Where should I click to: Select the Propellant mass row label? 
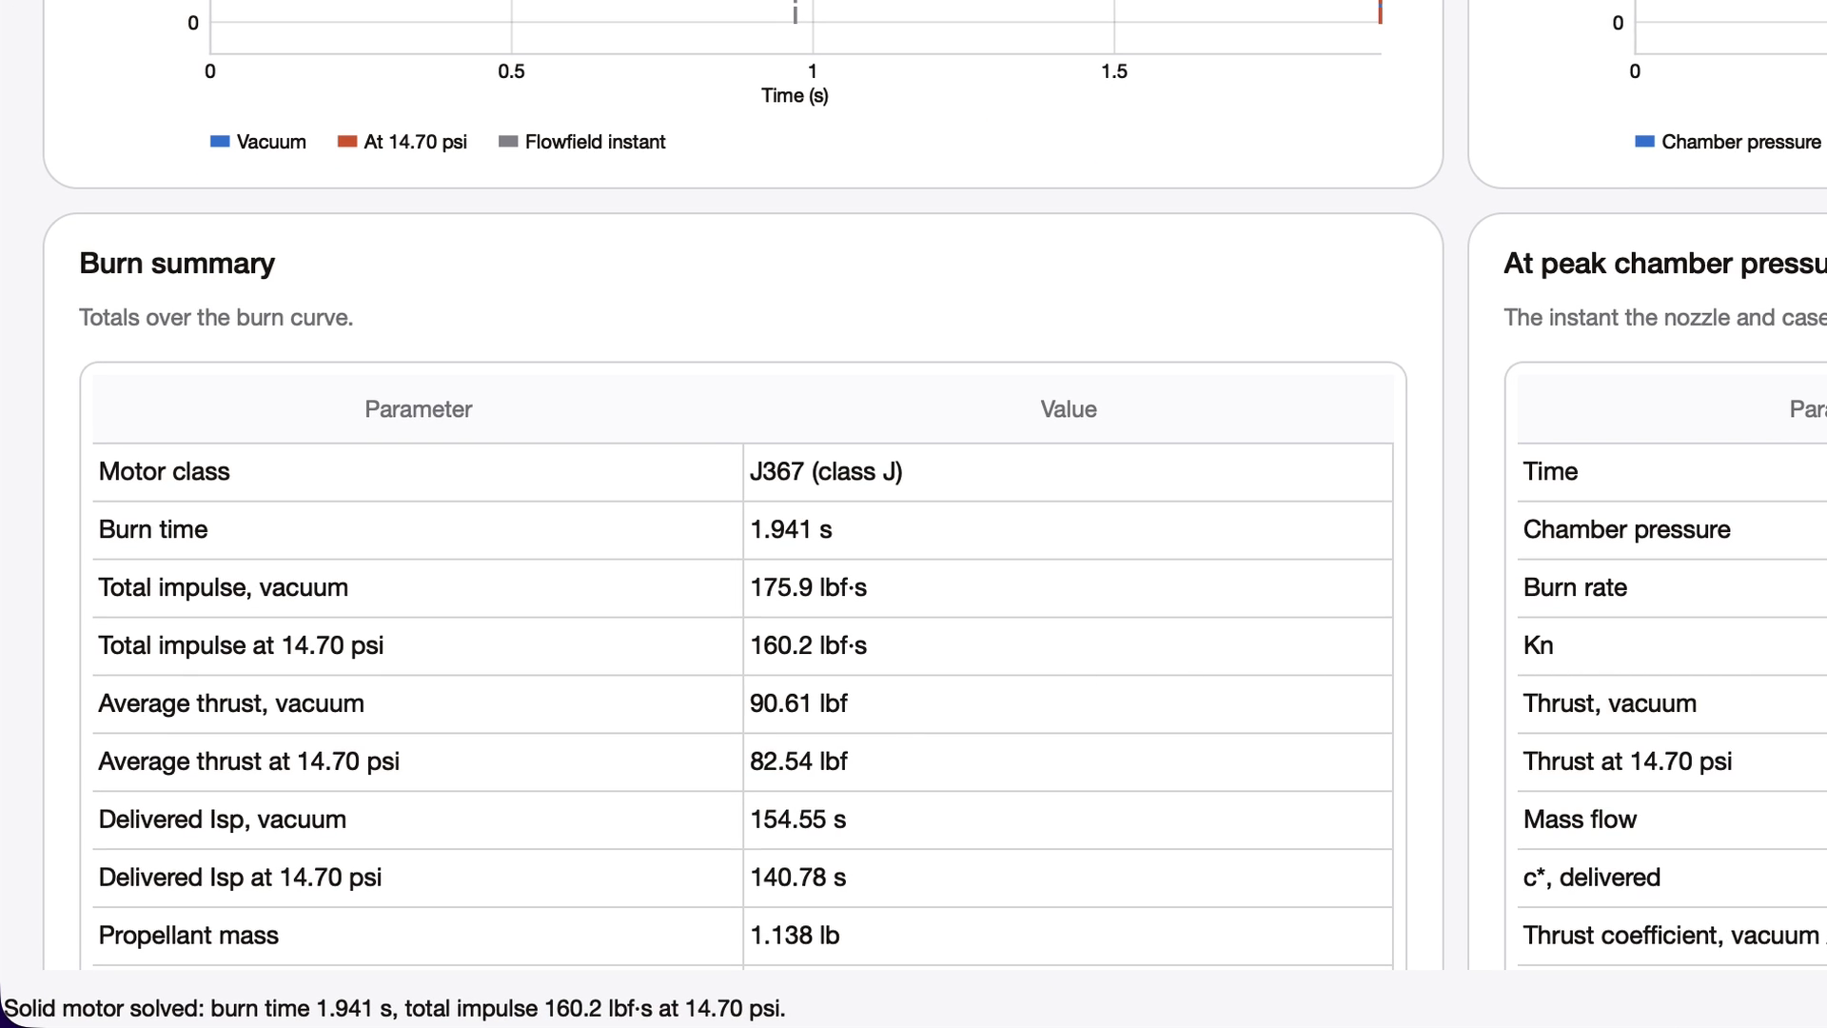coord(188,937)
